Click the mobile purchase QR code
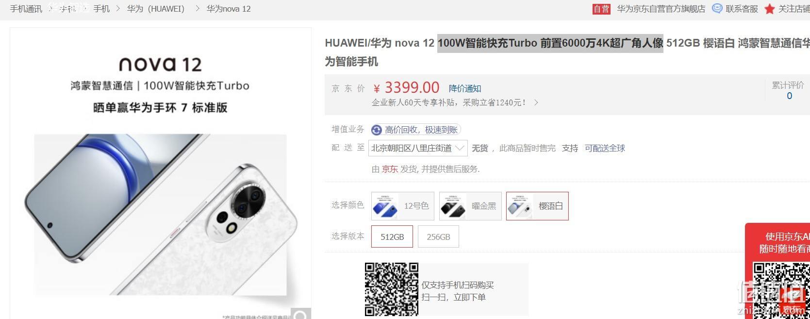 (392, 289)
